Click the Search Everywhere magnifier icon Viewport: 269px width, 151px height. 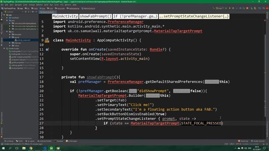[264, 8]
